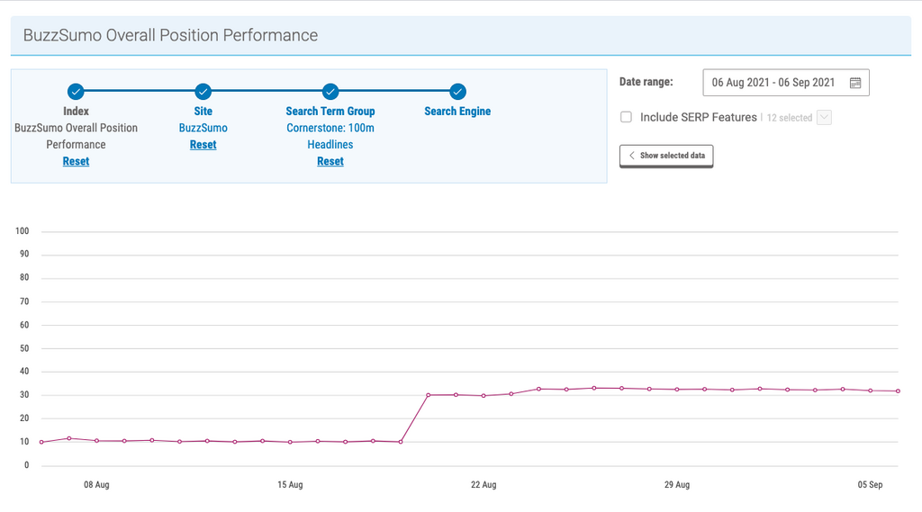Reset the Index selection
The image size is (922, 512).
tap(76, 161)
